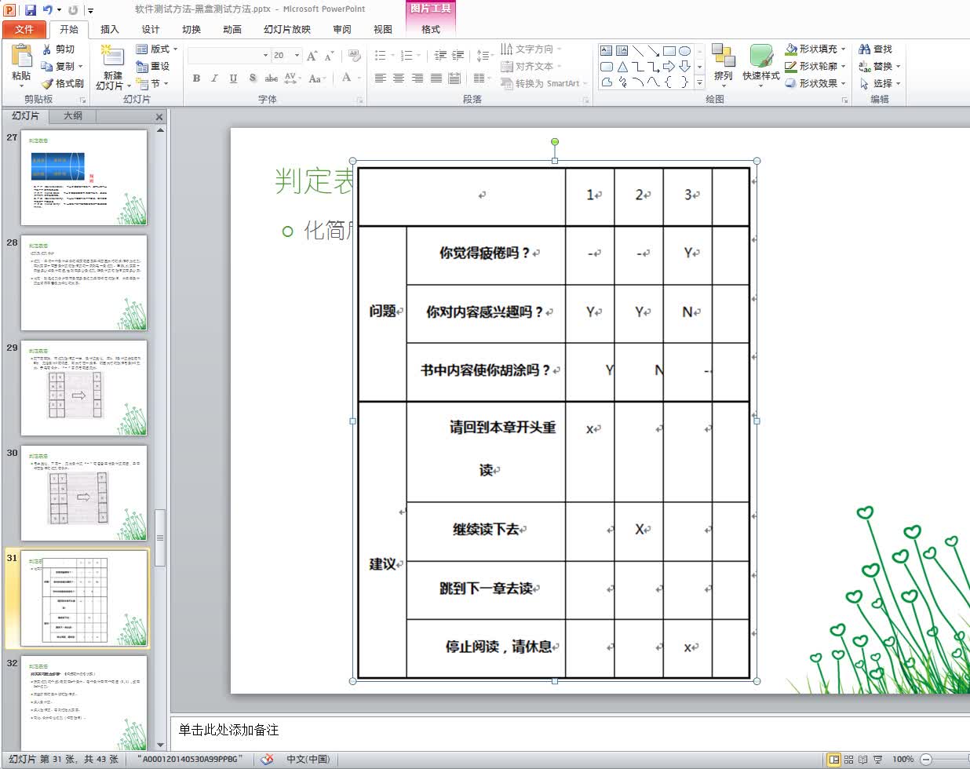Apply bold formatting with the B icon
The image size is (970, 769).
click(x=195, y=79)
